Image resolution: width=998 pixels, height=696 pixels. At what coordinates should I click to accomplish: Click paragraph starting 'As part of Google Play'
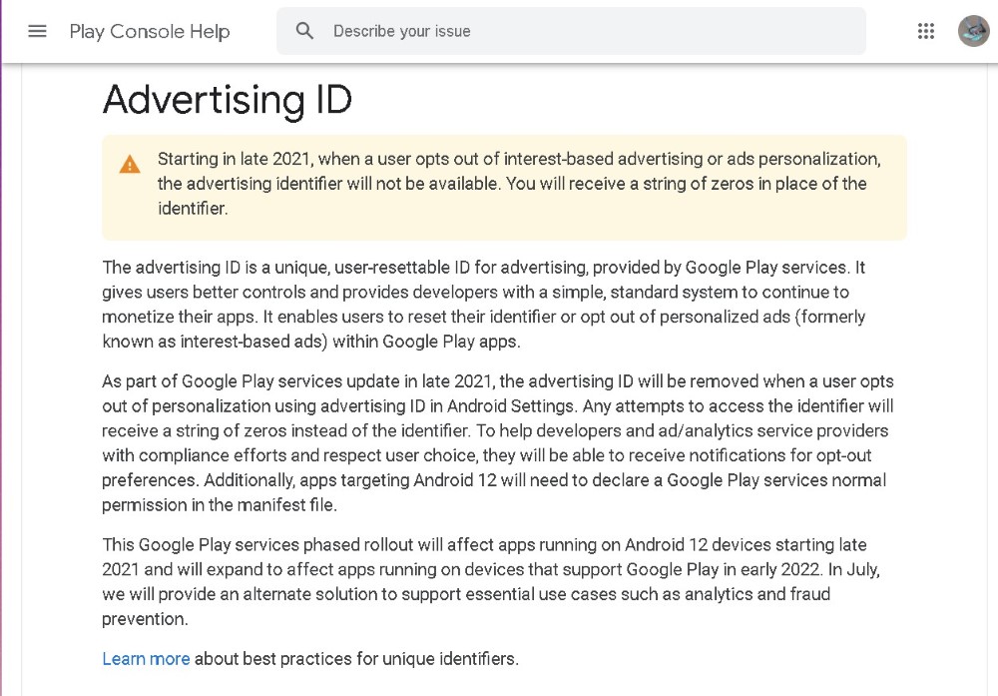(x=497, y=442)
